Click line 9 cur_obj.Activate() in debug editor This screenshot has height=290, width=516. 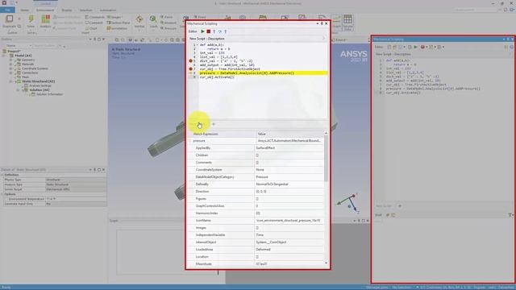click(217, 77)
